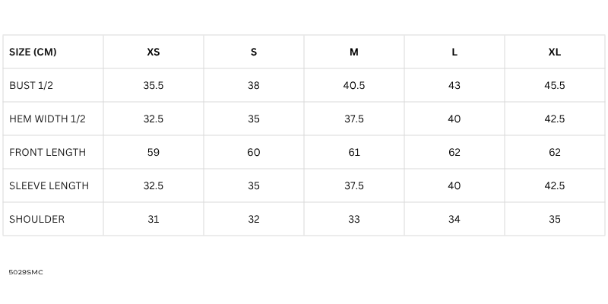Click the SHOULDER row label
Image resolution: width=608 pixels, height=304 pixels.
36,220
